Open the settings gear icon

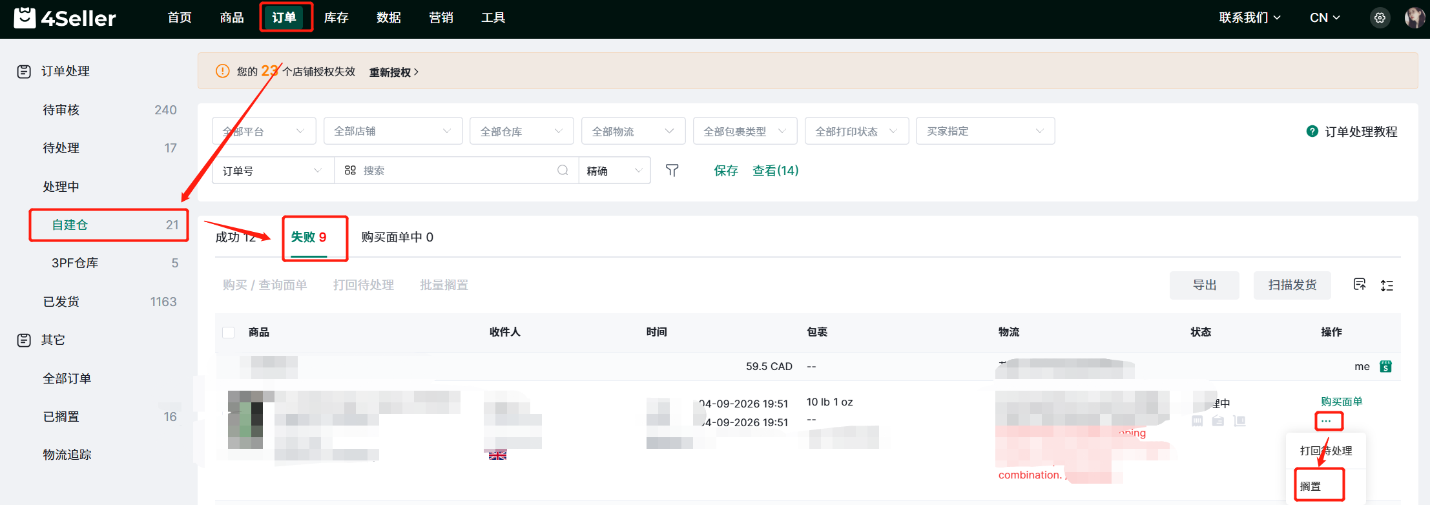1380,18
